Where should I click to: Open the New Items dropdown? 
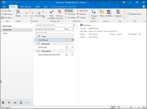click(7, 18)
